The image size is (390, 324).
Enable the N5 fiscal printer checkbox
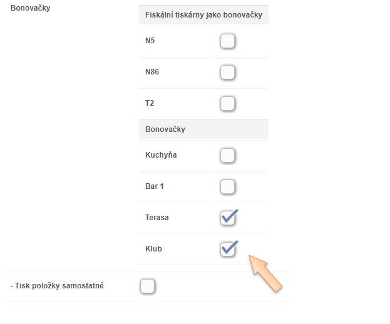tap(227, 41)
